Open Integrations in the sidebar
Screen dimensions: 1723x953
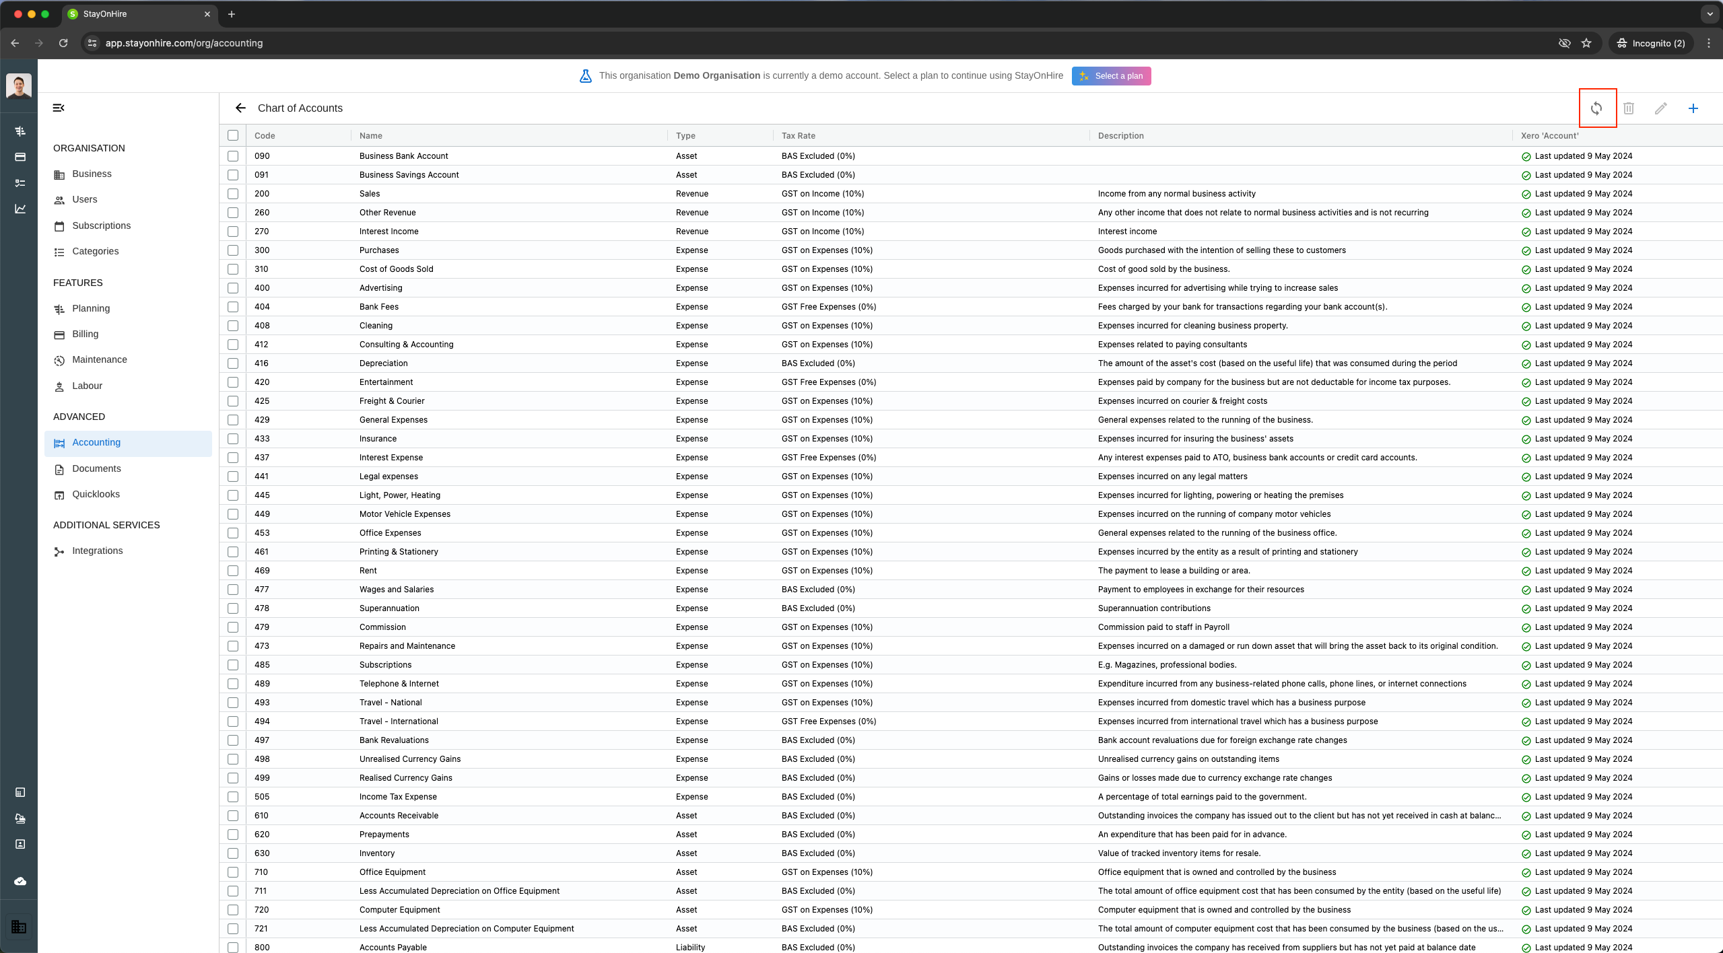point(97,551)
